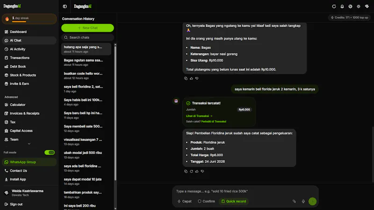
Task: Open Contact Us
Action: click(x=29, y=171)
